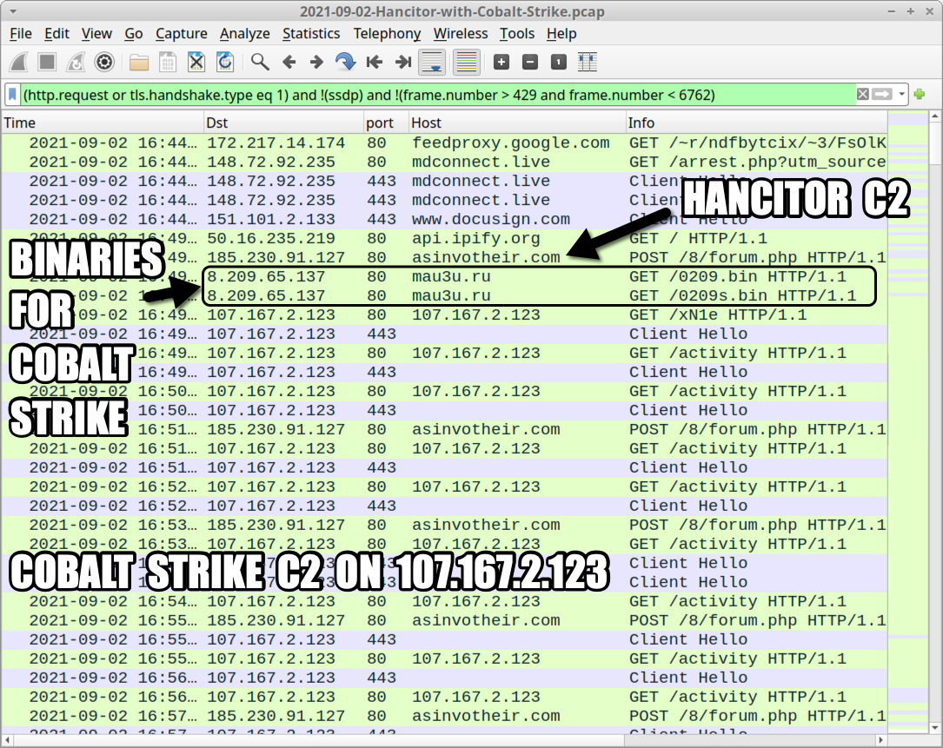
Task: Click the restart capture icon
Action: coord(76,62)
